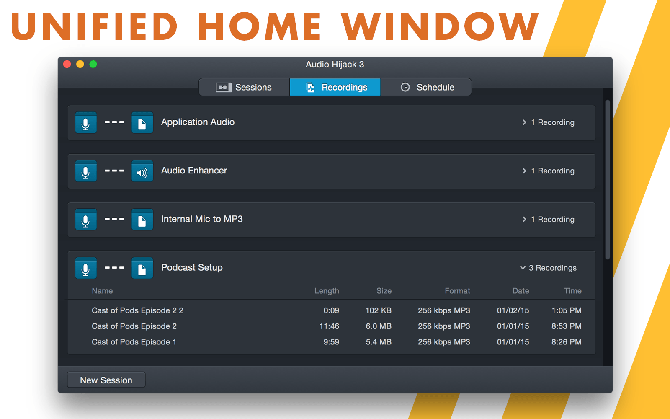
Task: Sort recordings by the Date column header
Action: pos(521,291)
